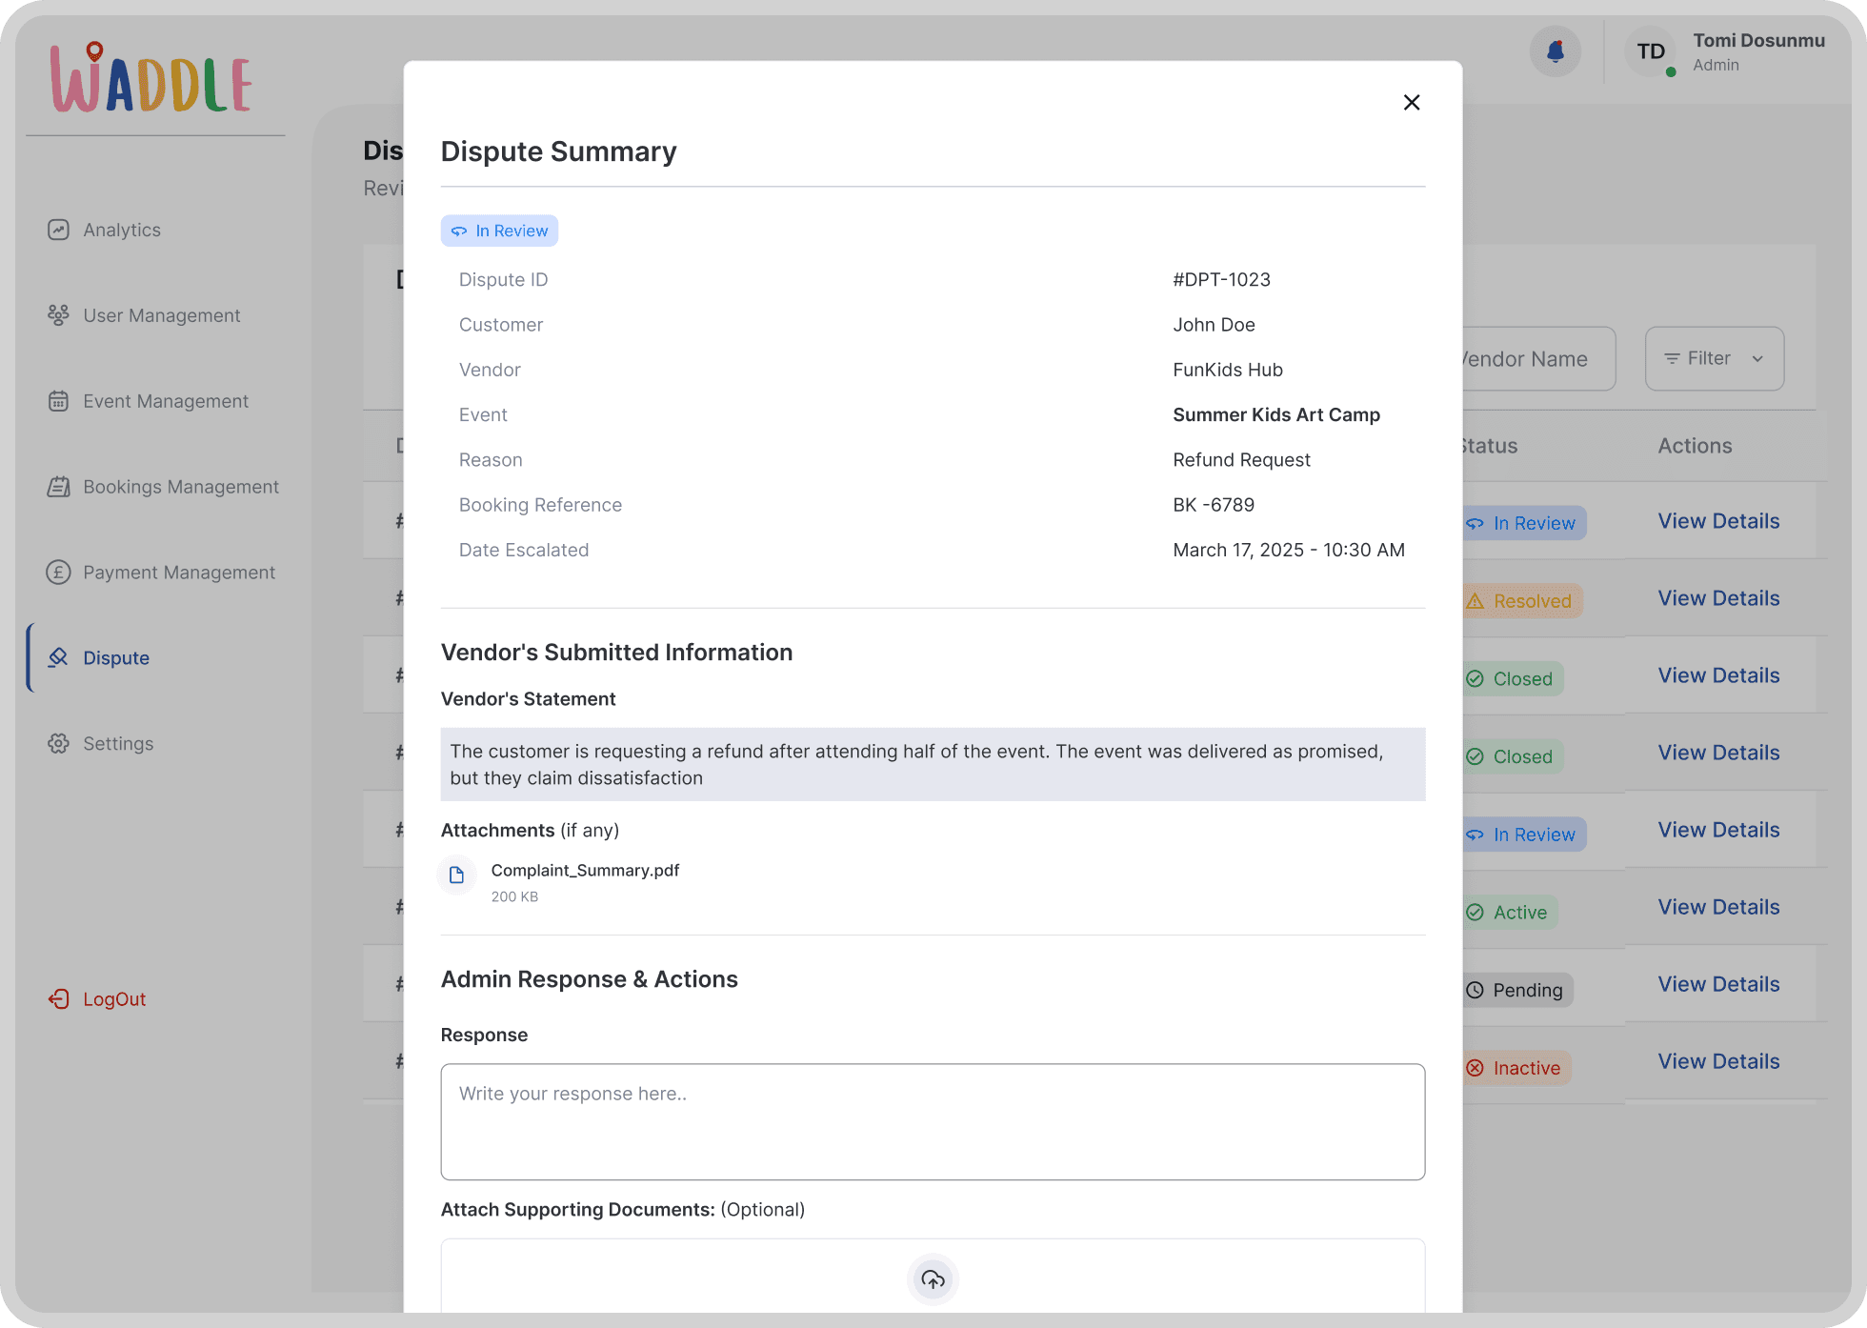Click the Pending clock icon
The image size is (1867, 1328).
(x=1475, y=990)
